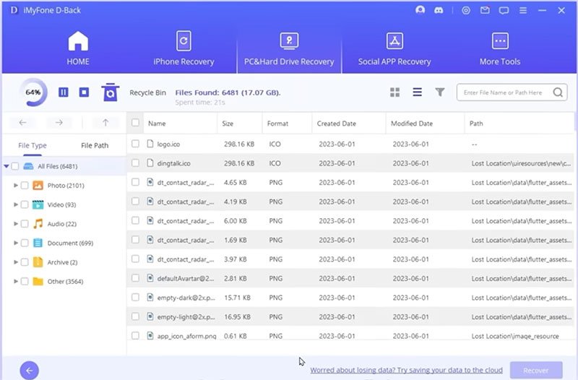Expand the Video category
Screen dimensions: 578x380
[15, 204]
